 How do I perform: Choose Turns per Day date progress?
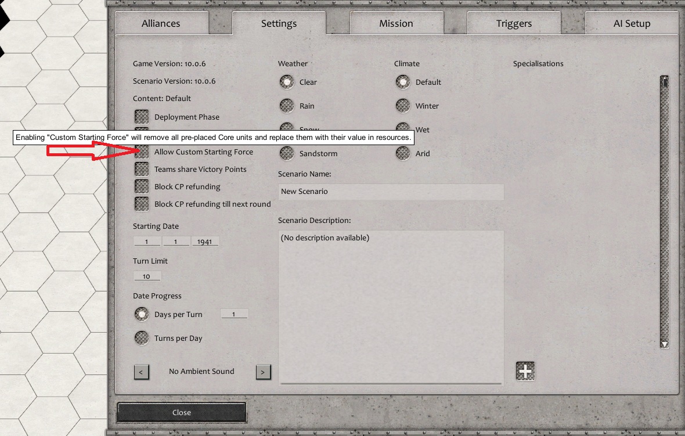[142, 338]
